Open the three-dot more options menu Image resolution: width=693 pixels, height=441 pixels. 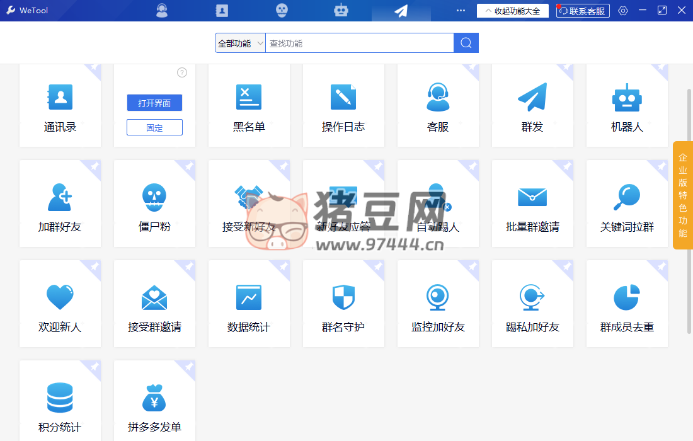coord(461,11)
